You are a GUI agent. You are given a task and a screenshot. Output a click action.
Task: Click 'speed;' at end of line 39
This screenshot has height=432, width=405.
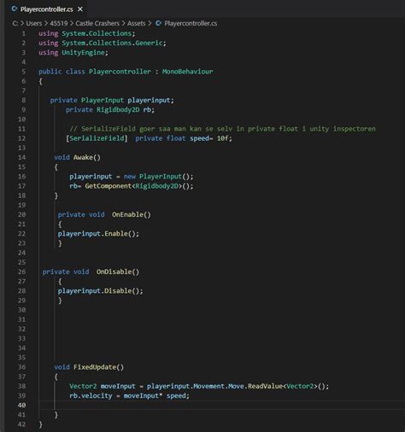point(178,395)
